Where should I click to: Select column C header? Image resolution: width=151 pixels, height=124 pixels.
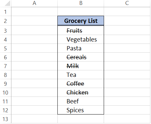click(x=127, y=3)
